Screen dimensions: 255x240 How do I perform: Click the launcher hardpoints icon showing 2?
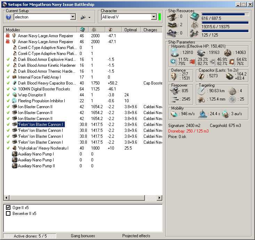click(172, 25)
